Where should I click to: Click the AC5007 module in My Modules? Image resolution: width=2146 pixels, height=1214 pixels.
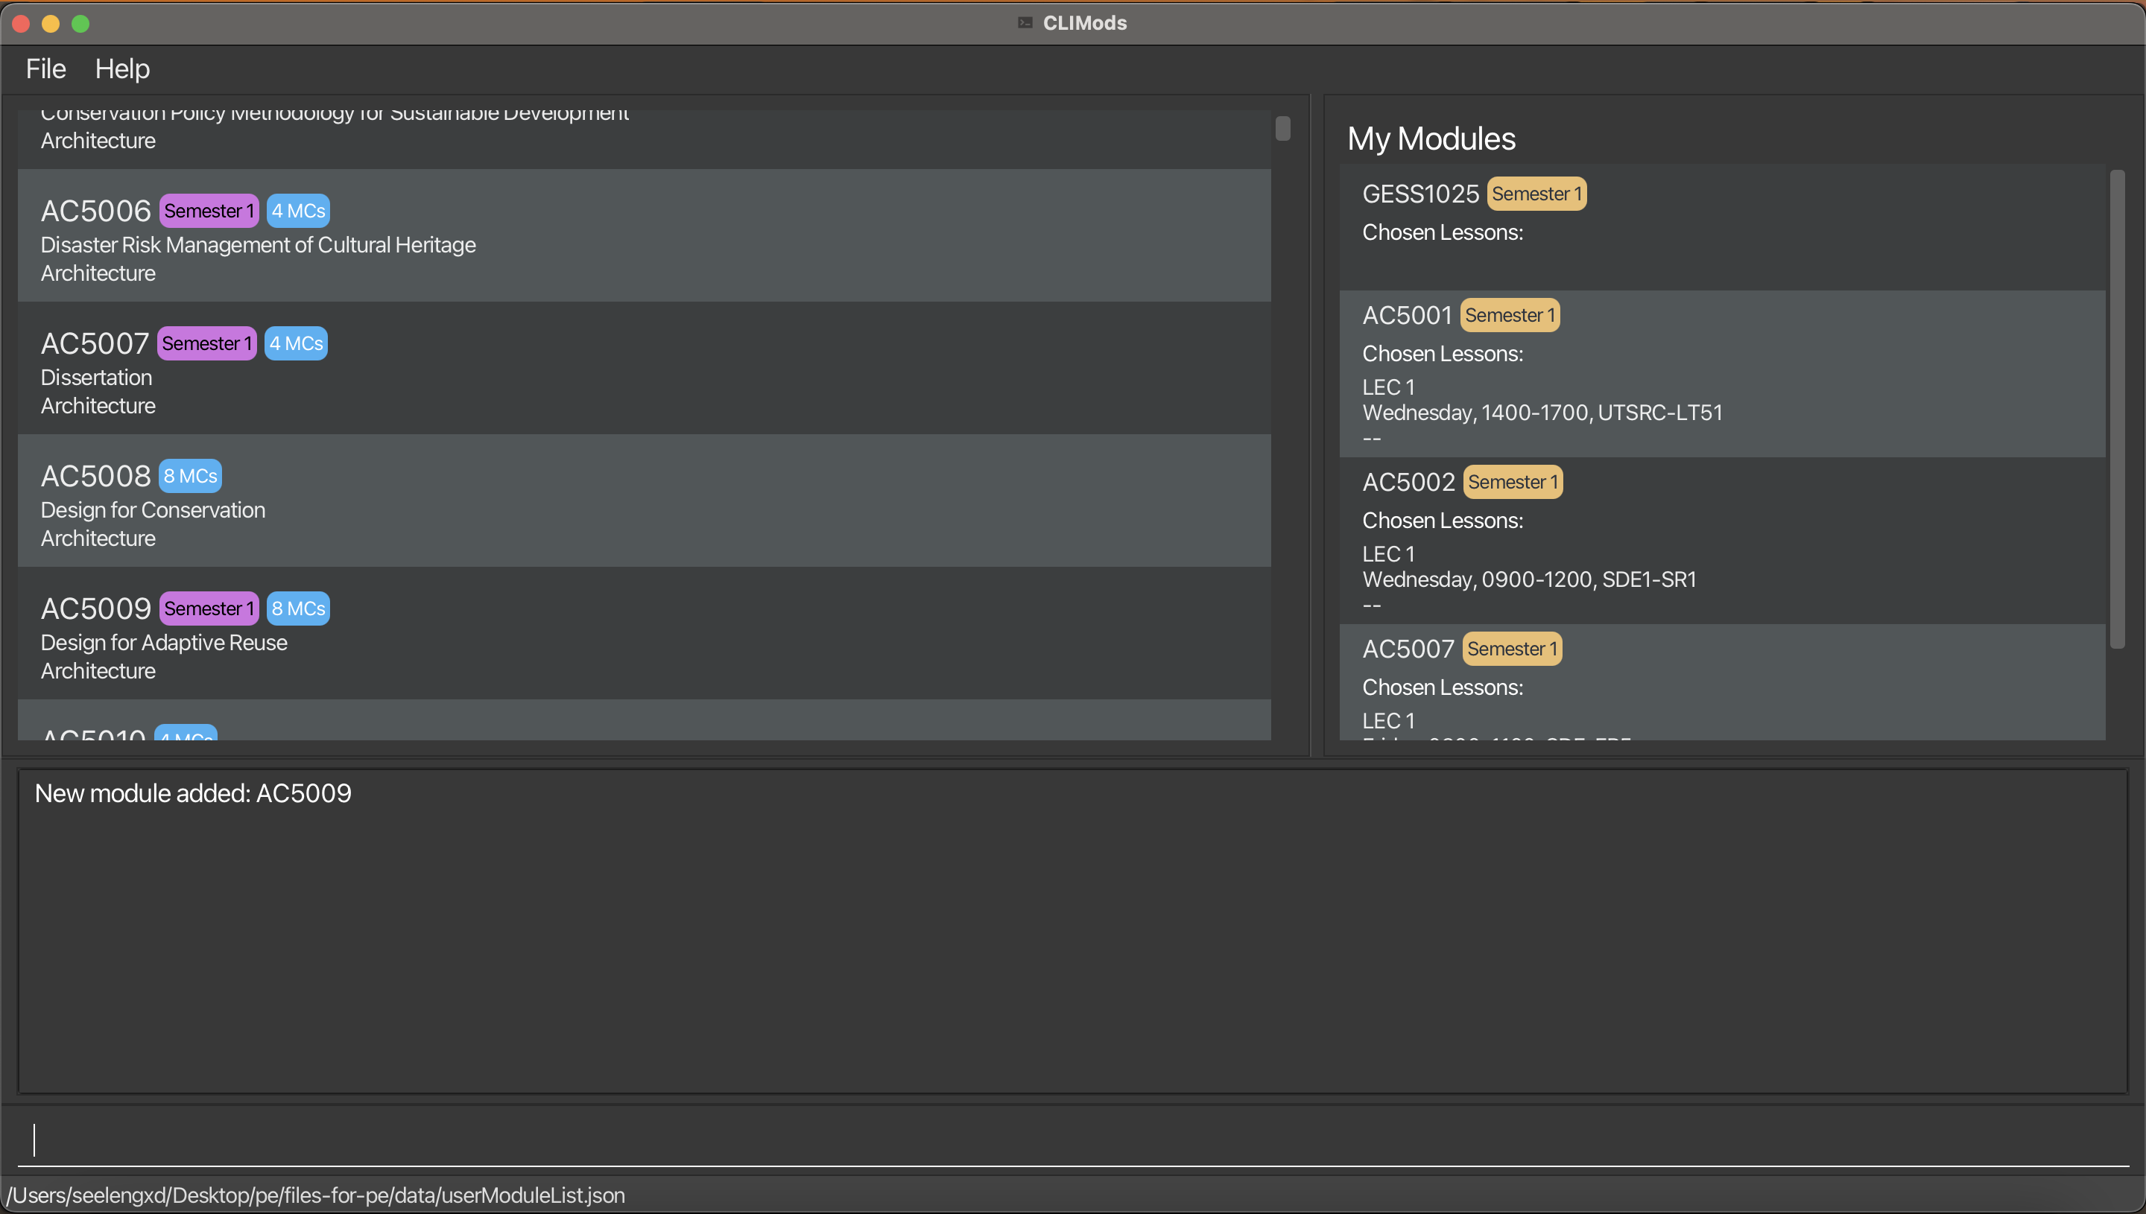coord(1721,682)
